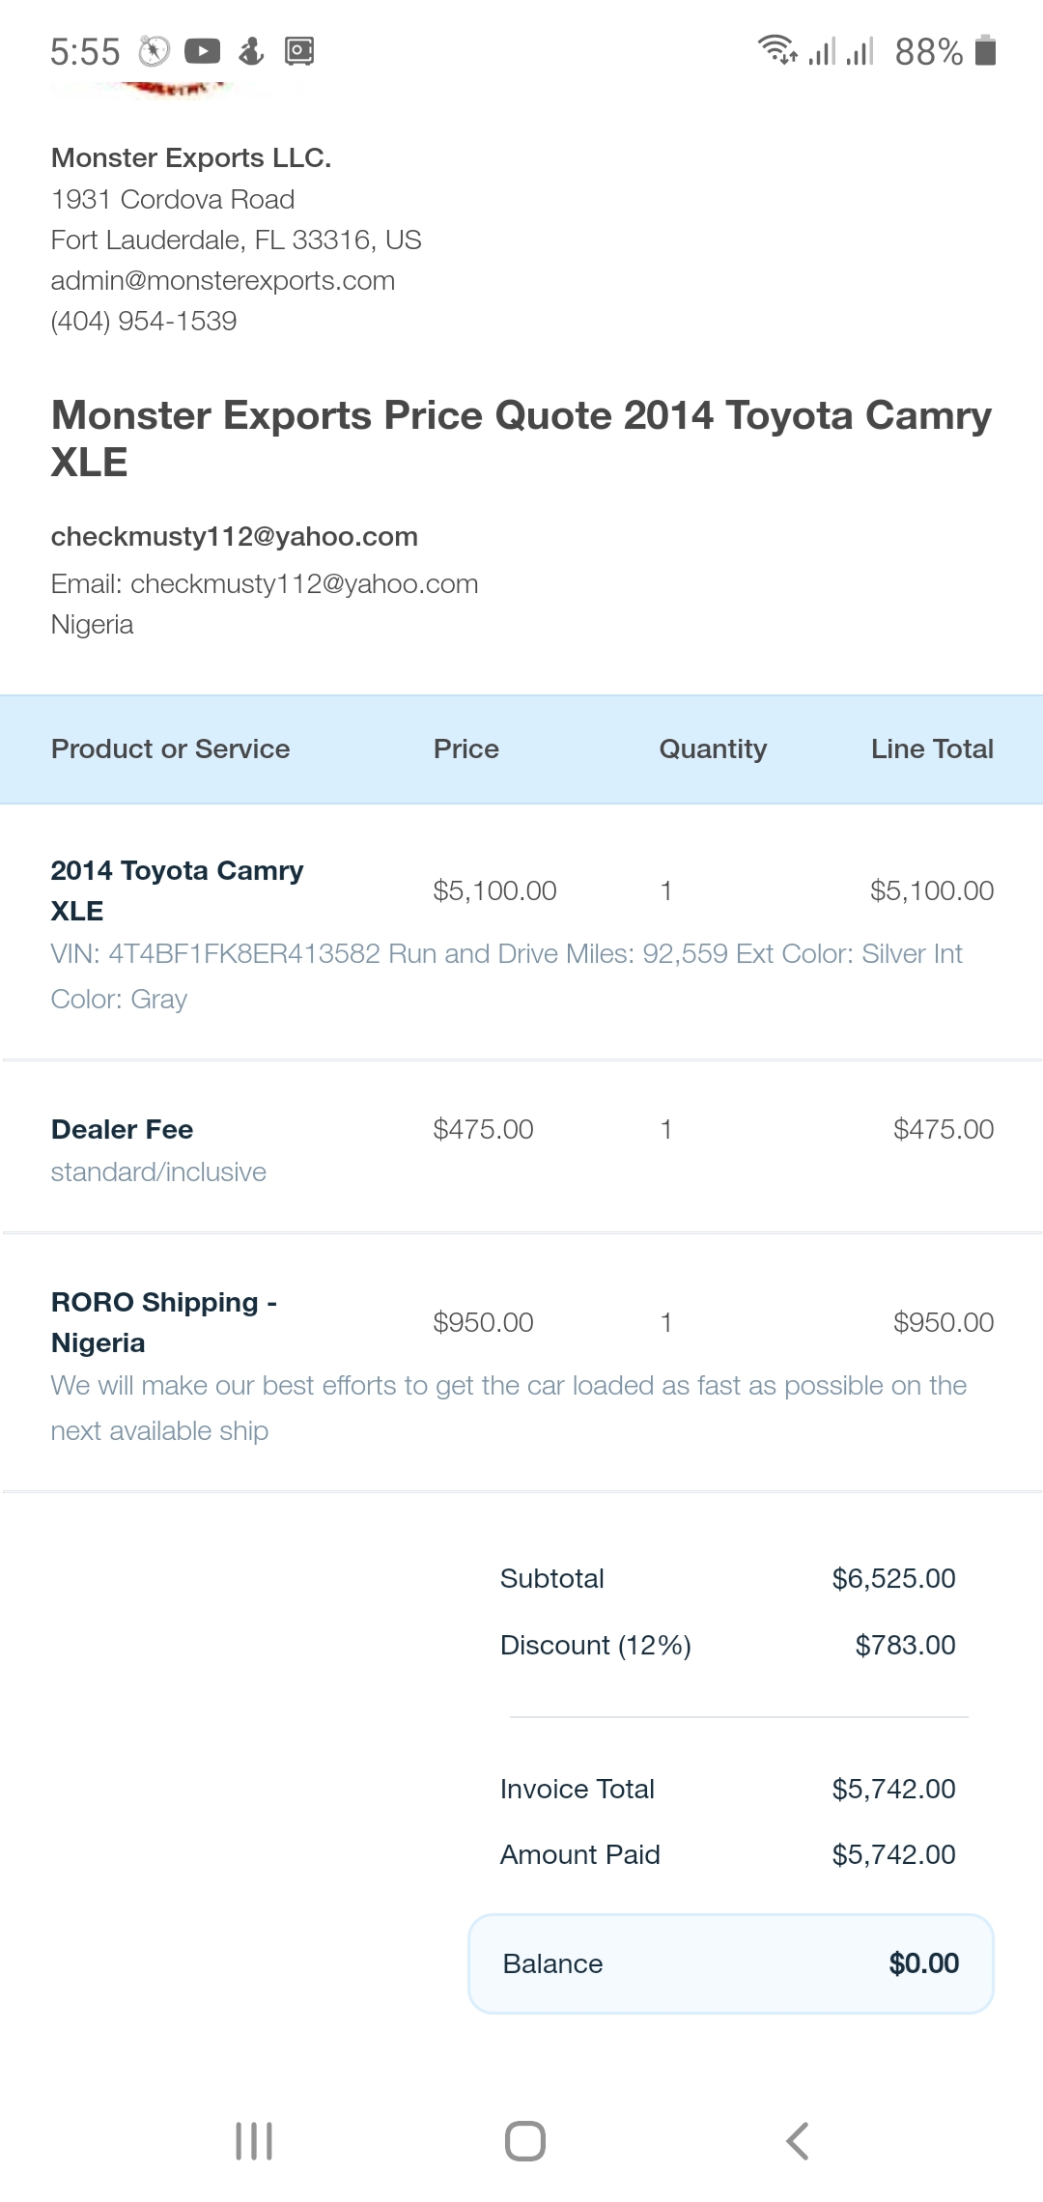Tap the Dealer Fee line item
1043x2202 pixels.
(x=521, y=1147)
